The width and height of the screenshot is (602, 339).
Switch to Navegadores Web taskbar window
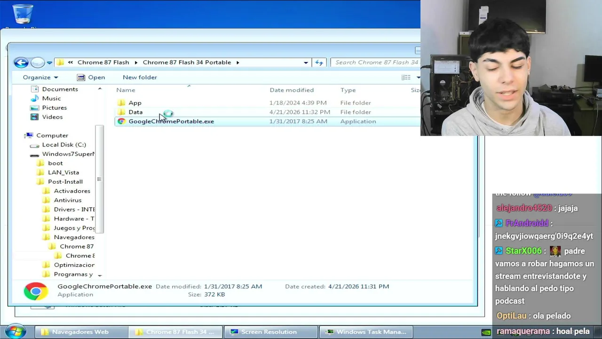80,332
